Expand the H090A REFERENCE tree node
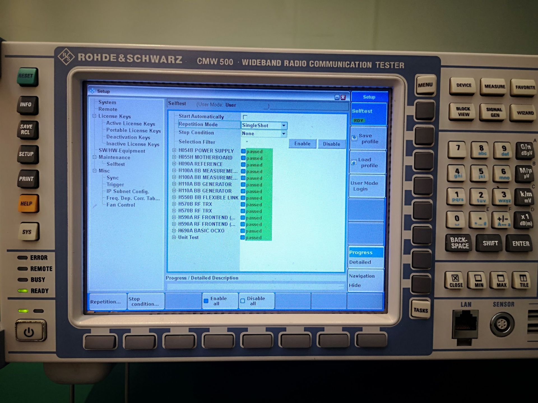Screen dimensions: 538x403 [x=174, y=164]
